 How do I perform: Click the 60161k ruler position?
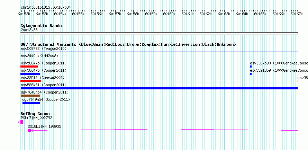pos(188,14)
